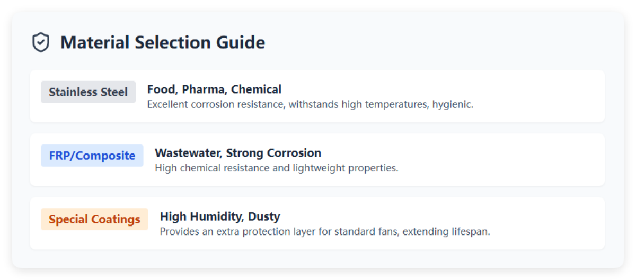The width and height of the screenshot is (636, 280).
Task: Select the gray Stainless Steel badge
Action: [x=88, y=92]
